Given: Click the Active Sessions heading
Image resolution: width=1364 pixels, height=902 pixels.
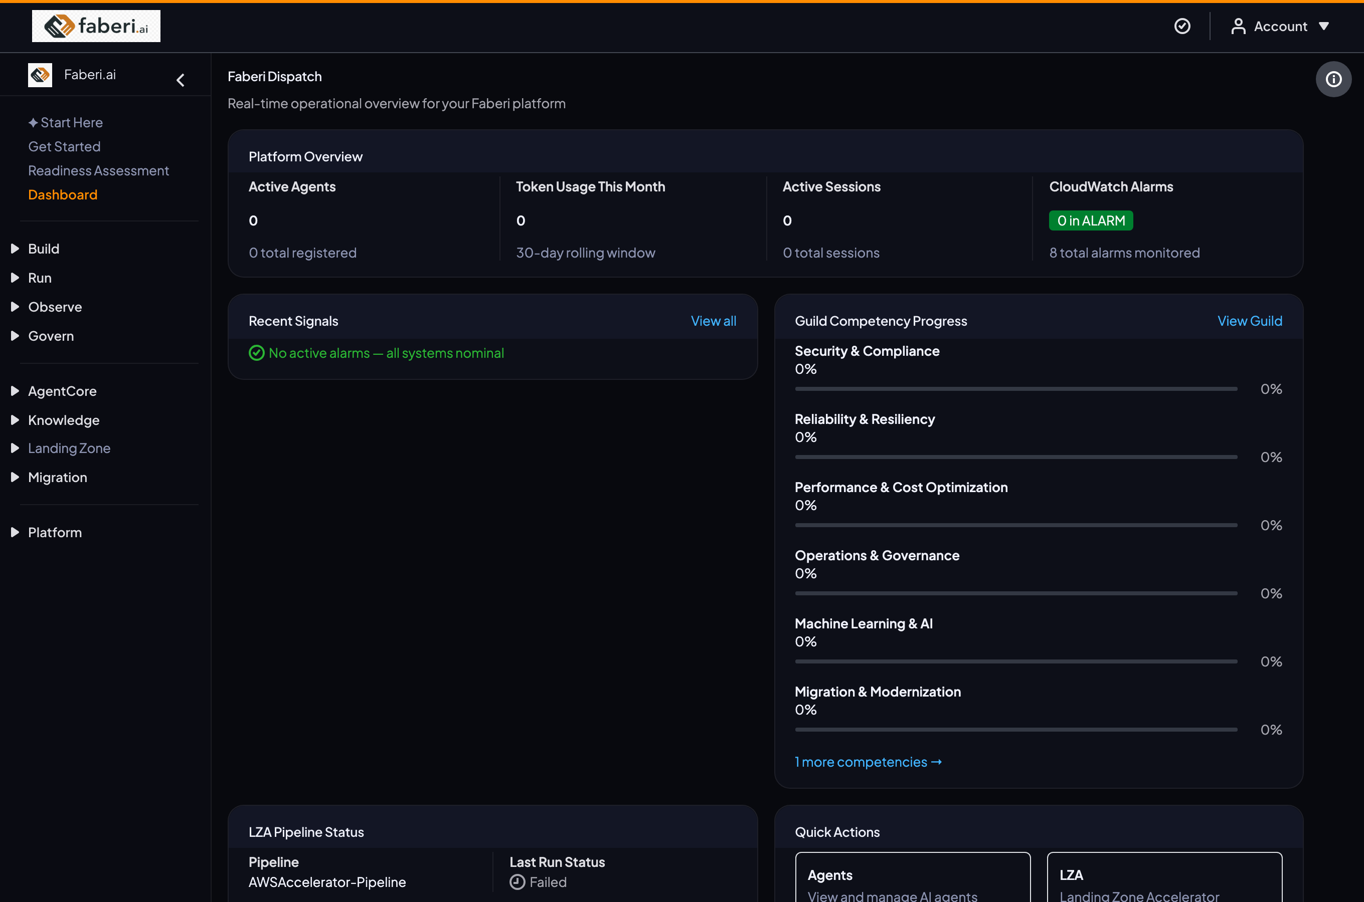Looking at the screenshot, I should [x=831, y=186].
